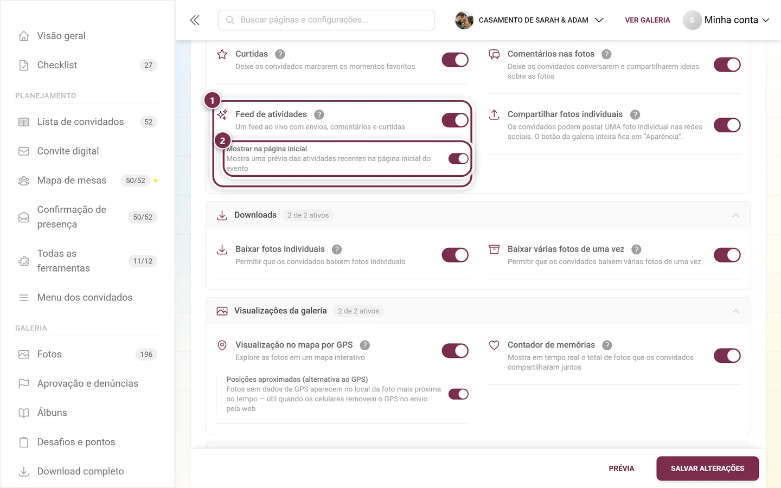Focus the Buscar páginas e configurações search field
Viewport: 781px width, 488px height.
pyautogui.click(x=327, y=20)
